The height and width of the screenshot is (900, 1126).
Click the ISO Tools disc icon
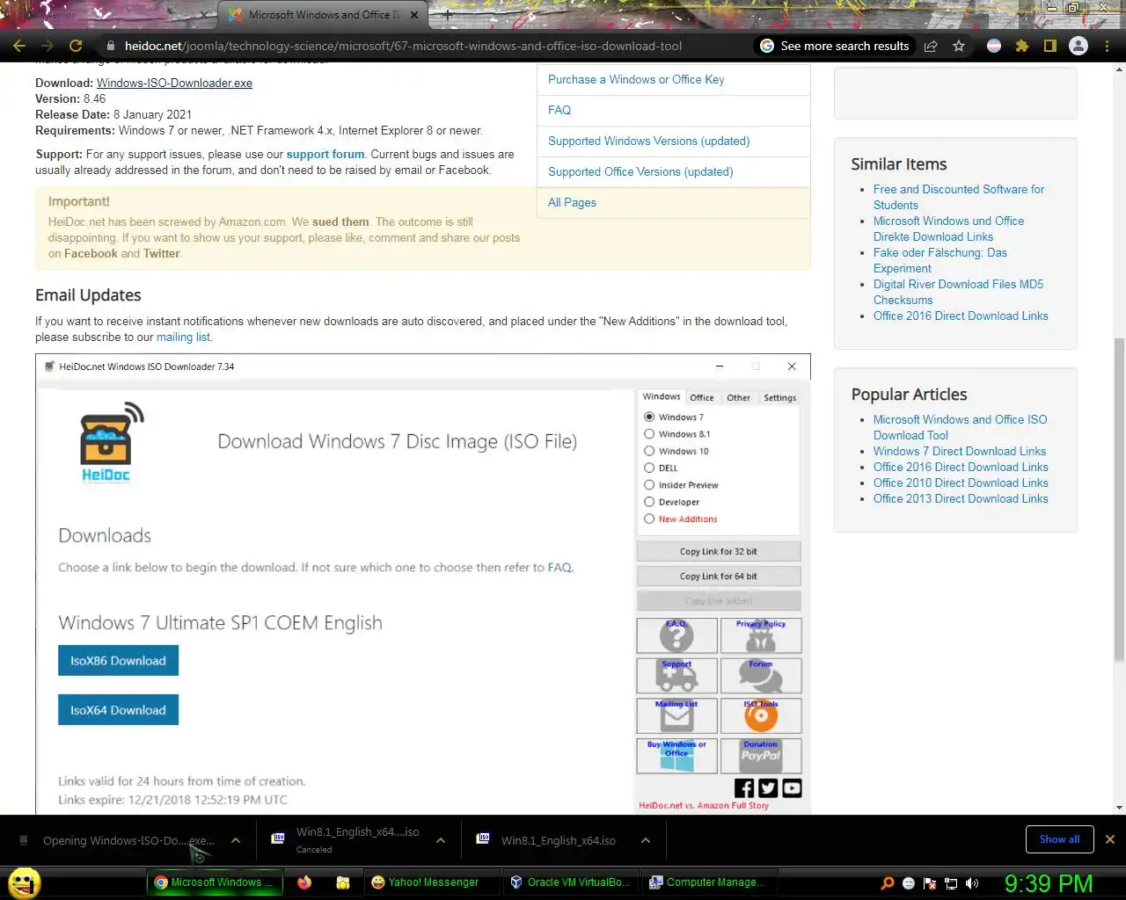click(761, 716)
